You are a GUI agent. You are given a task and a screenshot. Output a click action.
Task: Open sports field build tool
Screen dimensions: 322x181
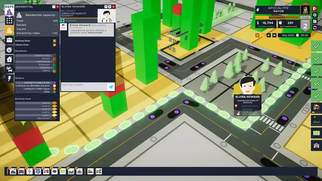coord(63,171)
